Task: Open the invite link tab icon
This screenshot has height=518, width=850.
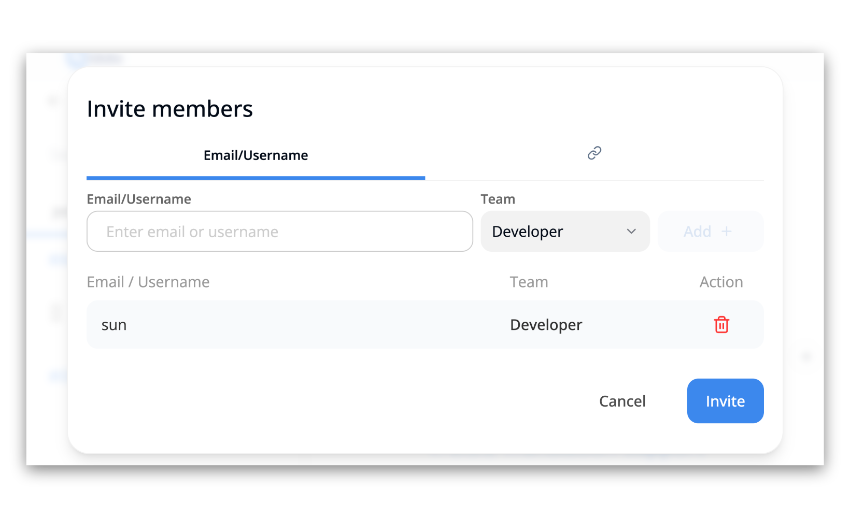Action: tap(594, 153)
